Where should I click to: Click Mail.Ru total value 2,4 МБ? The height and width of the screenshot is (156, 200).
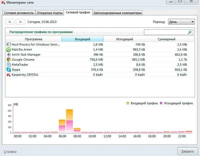[182, 49]
